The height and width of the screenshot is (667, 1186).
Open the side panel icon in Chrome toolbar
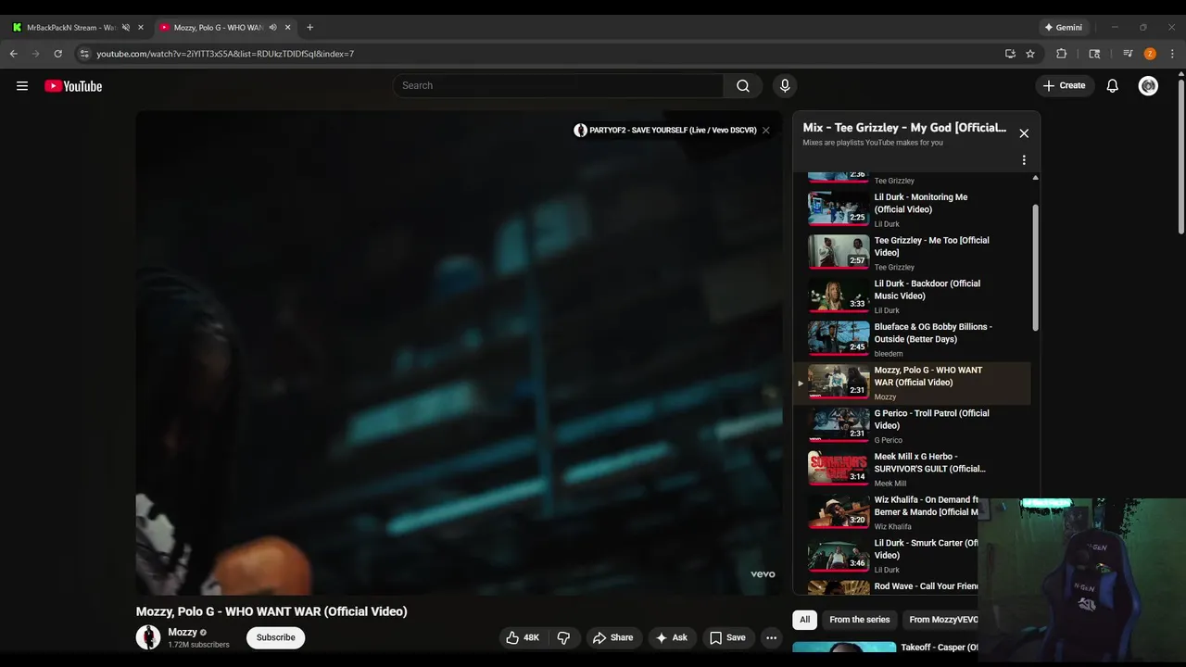1094,54
